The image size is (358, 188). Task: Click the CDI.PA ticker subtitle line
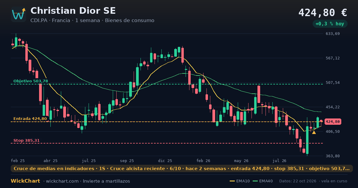(92, 21)
